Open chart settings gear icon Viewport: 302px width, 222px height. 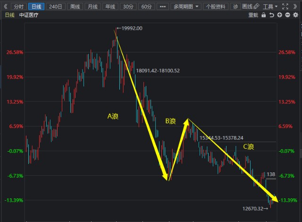[x=295, y=15]
